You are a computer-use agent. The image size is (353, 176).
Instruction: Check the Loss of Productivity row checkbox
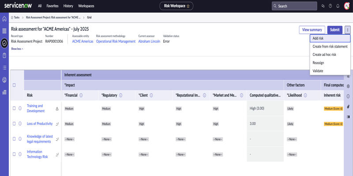tap(14, 124)
